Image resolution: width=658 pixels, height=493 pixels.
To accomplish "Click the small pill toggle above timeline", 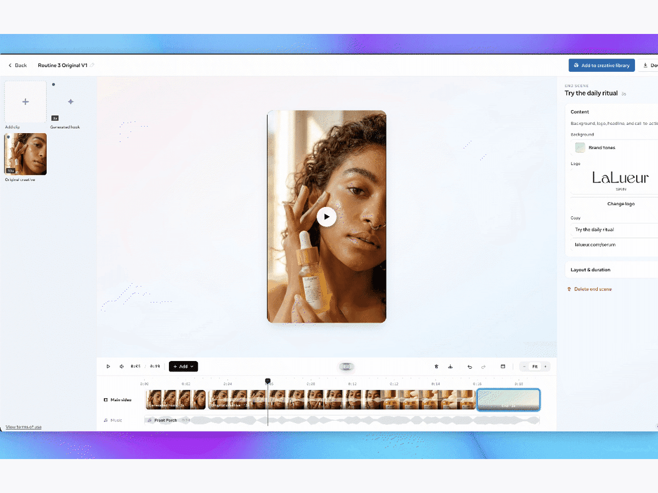I will (346, 366).
